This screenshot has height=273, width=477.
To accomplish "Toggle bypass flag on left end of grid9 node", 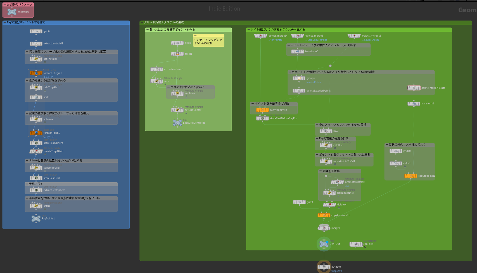I will click(x=294, y=202).
